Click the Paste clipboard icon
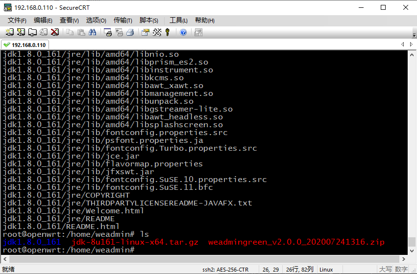 81,32
